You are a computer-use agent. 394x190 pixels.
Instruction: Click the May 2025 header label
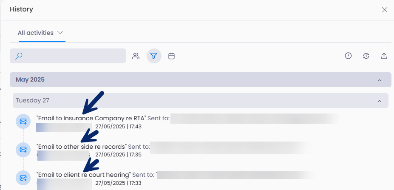tap(30, 79)
